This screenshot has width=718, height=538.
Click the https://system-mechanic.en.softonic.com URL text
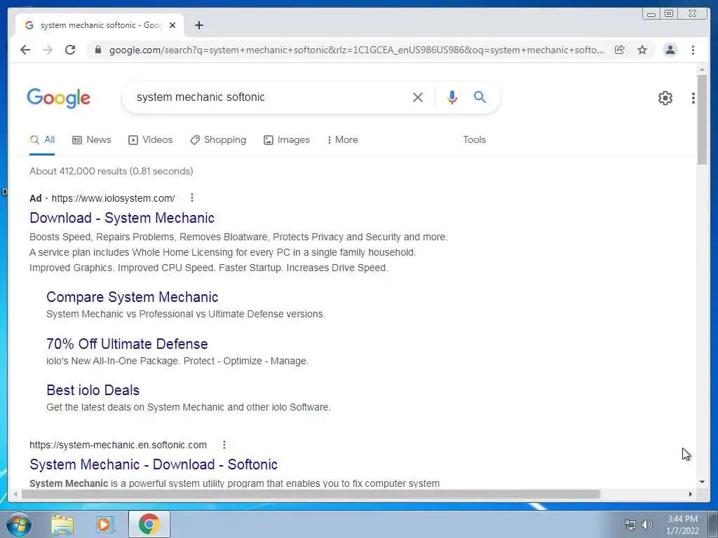(x=118, y=445)
